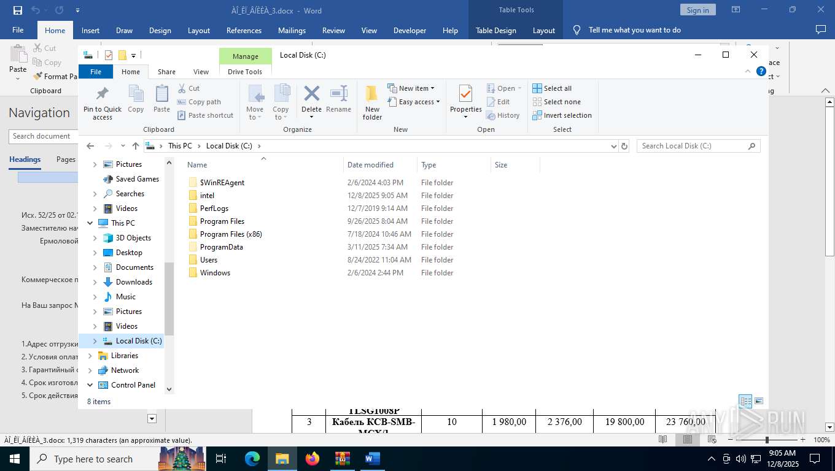Click the Delete icon in Organize group
This screenshot has width=835, height=471.
coord(311,93)
